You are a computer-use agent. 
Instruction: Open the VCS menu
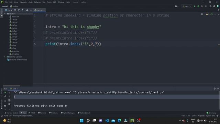55,2
